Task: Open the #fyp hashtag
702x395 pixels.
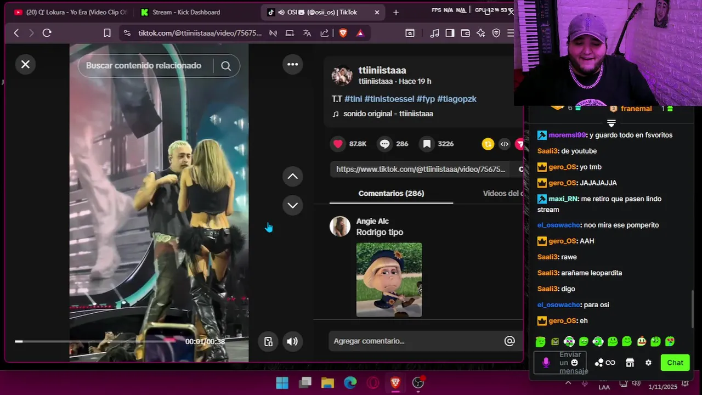Action: [426, 99]
